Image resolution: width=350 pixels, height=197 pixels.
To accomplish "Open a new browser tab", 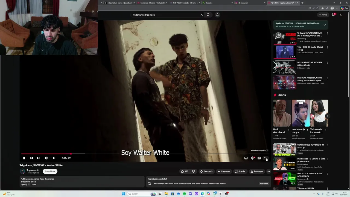I will [302, 3].
